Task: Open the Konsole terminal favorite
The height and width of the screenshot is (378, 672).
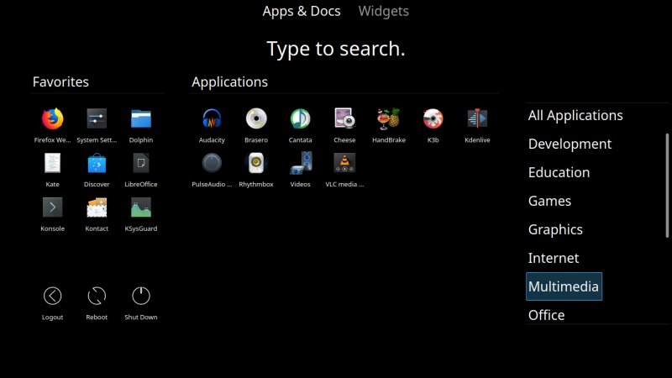Action: (x=52, y=207)
